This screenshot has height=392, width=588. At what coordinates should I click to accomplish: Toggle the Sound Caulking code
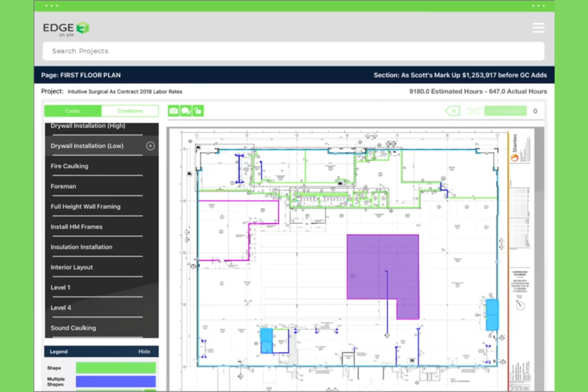[x=73, y=328]
